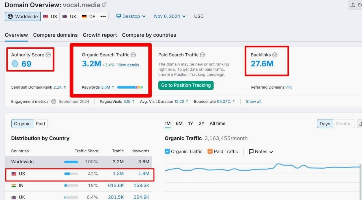This screenshot has height=200, width=362.
Task: Click Avg. Visit Duration 12:22 value
Action: [x=179, y=102]
